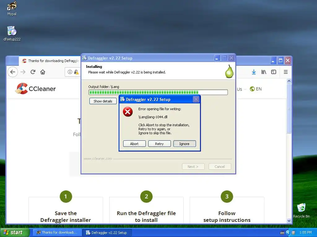Click "Save the Defraggler installer" text
317x237 pixels.
[x=66, y=217]
